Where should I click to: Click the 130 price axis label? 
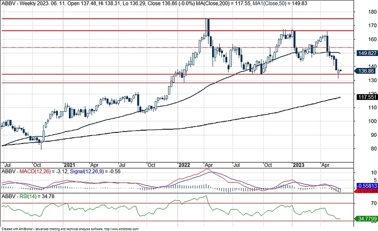click(x=373, y=80)
